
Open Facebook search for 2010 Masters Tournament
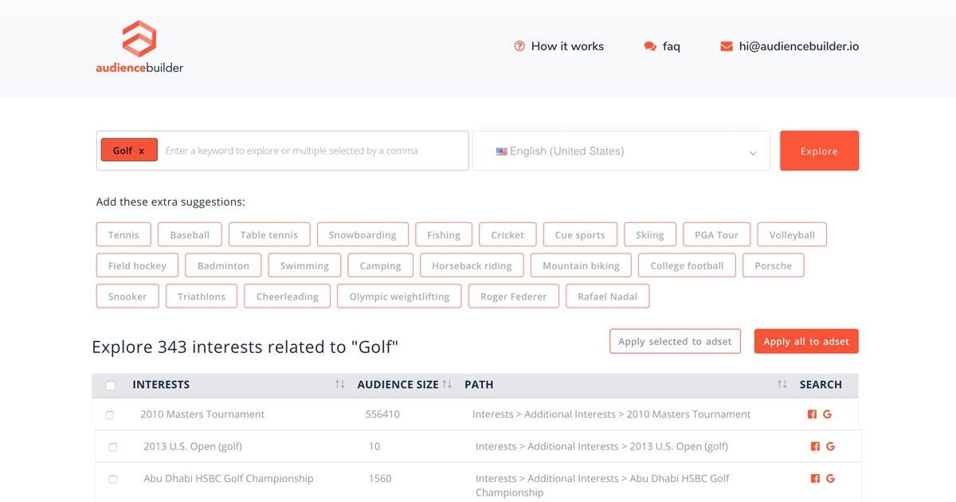(812, 414)
